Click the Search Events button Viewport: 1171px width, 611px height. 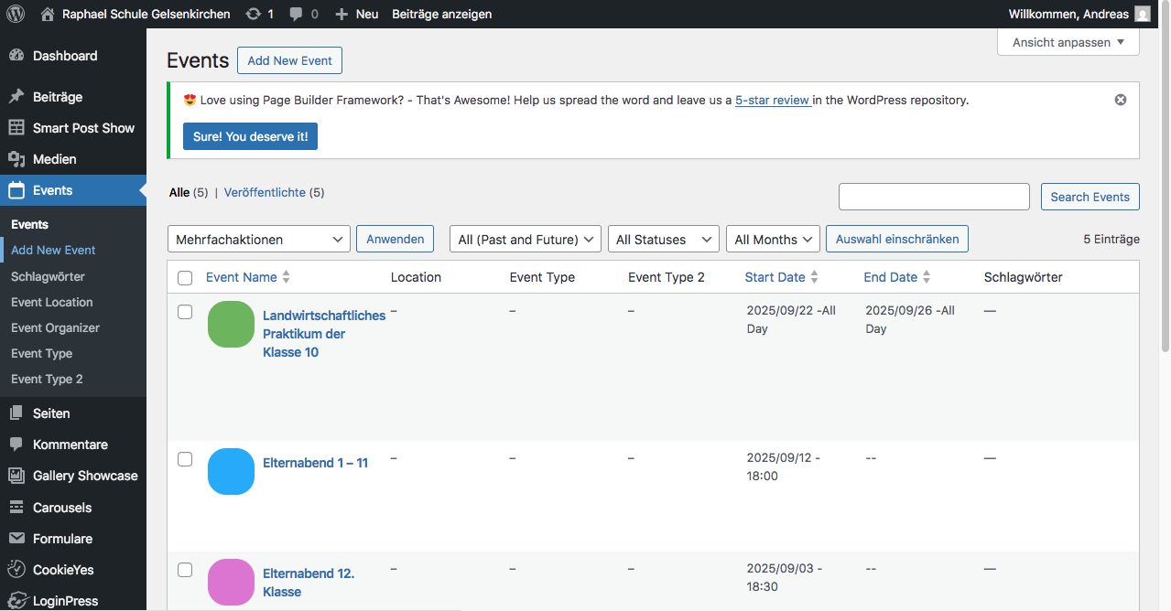(x=1090, y=197)
